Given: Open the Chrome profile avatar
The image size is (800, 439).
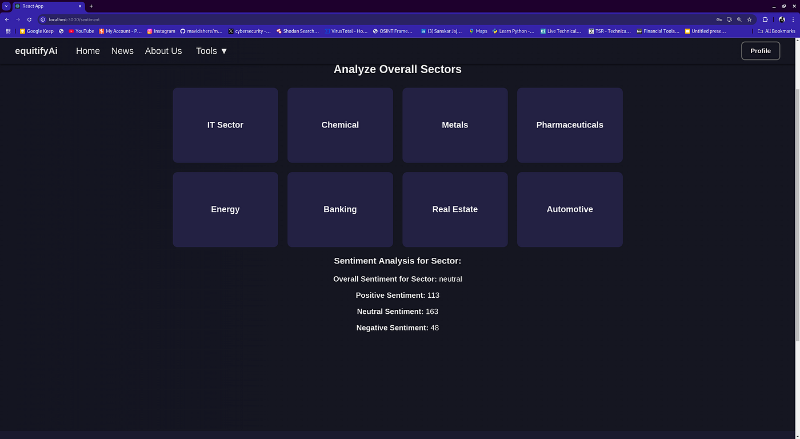Looking at the screenshot, I should pyautogui.click(x=782, y=19).
